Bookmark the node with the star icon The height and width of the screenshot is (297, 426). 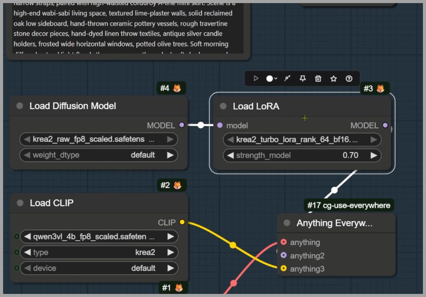[333, 79]
